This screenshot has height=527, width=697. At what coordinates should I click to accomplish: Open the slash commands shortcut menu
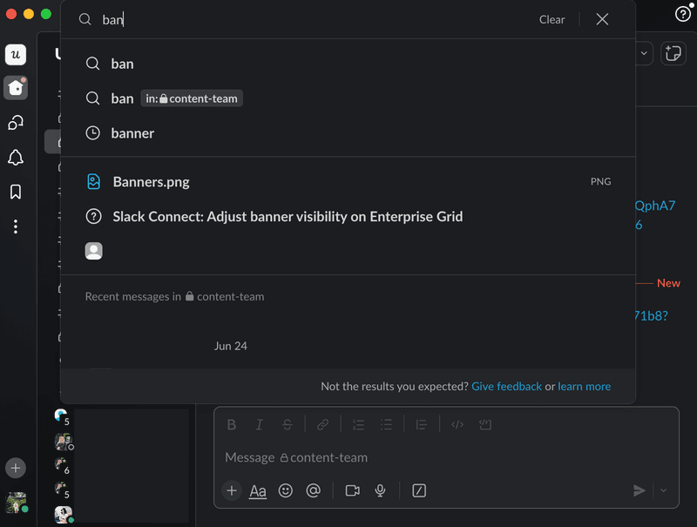pos(419,490)
